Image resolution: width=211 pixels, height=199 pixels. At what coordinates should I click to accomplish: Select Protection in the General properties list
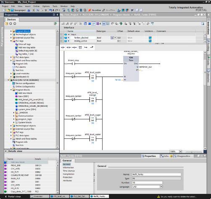point(68,177)
